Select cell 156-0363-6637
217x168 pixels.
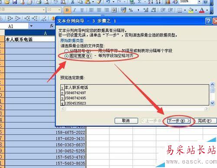tap(46, 144)
